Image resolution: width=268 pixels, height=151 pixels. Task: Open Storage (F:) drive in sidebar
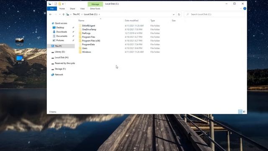click(x=60, y=69)
